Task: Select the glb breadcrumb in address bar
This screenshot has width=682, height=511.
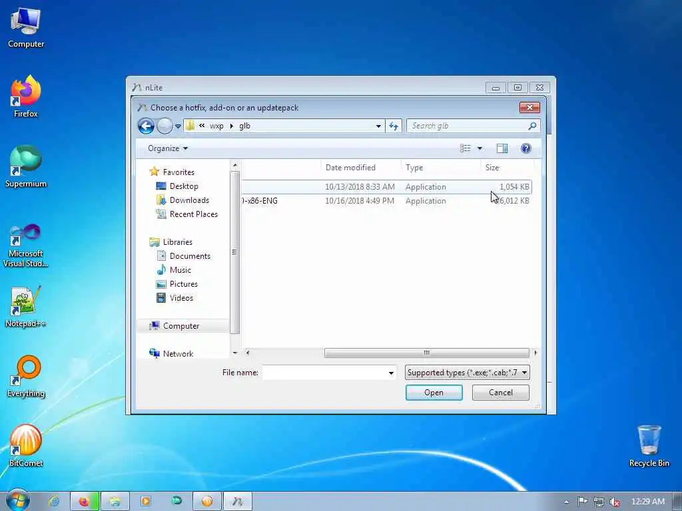Action: 244,126
